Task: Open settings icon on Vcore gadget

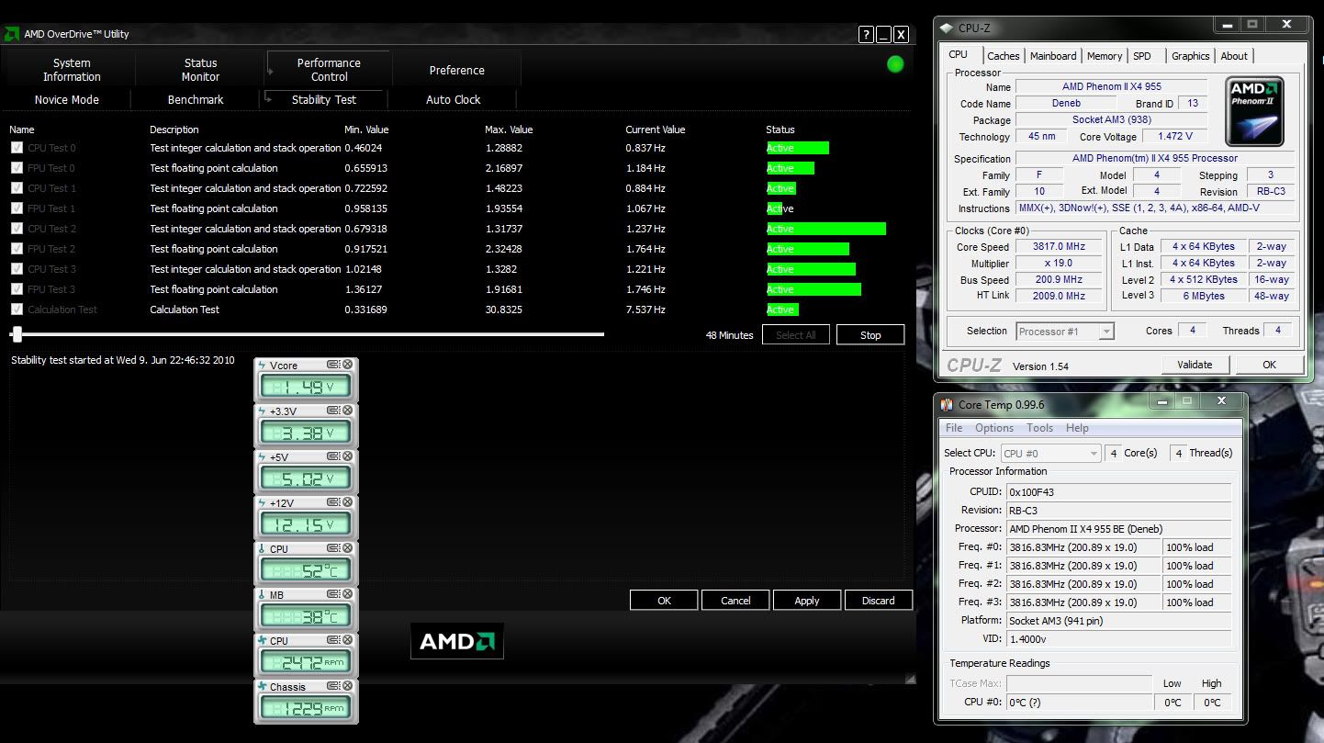Action: coord(333,365)
